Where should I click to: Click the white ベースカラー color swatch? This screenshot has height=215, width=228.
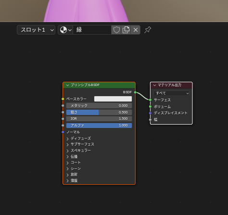coord(113,99)
